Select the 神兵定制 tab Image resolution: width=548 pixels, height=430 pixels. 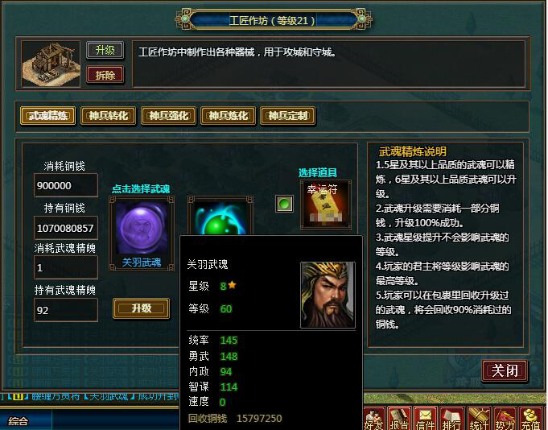(287, 116)
